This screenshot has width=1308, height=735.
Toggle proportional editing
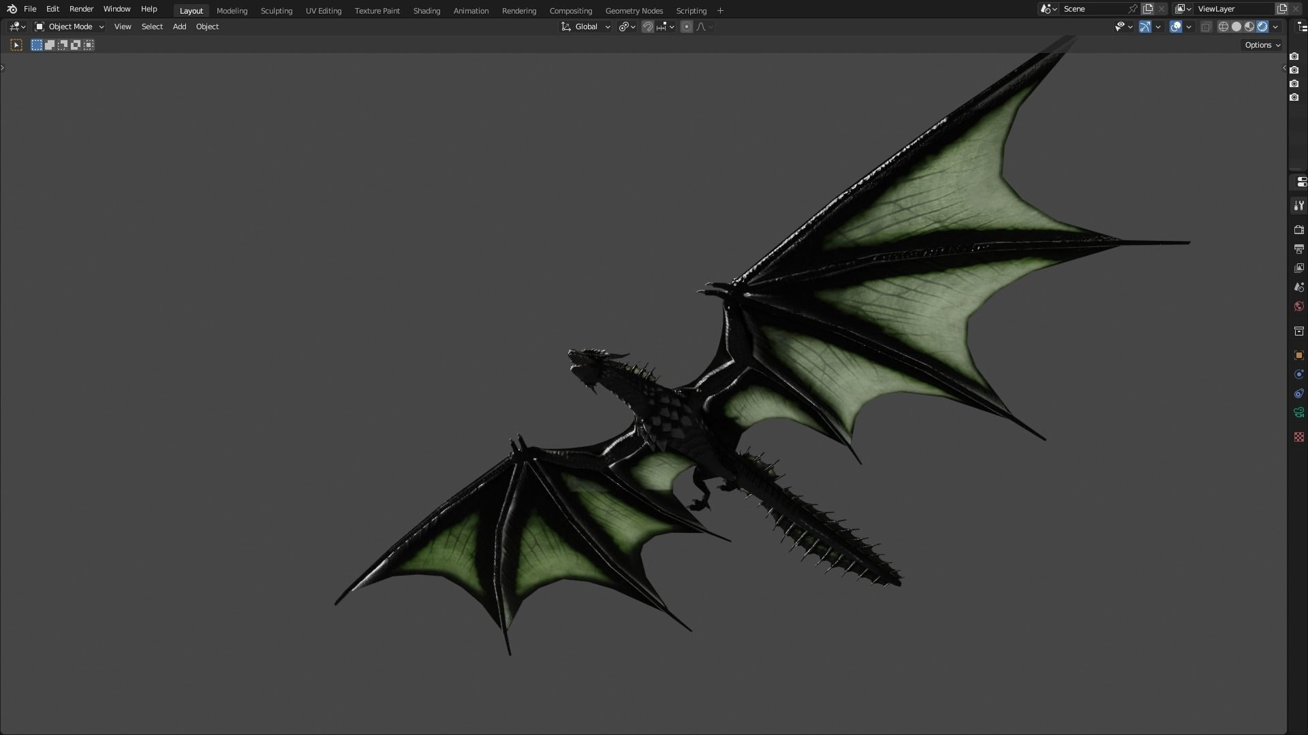(687, 27)
